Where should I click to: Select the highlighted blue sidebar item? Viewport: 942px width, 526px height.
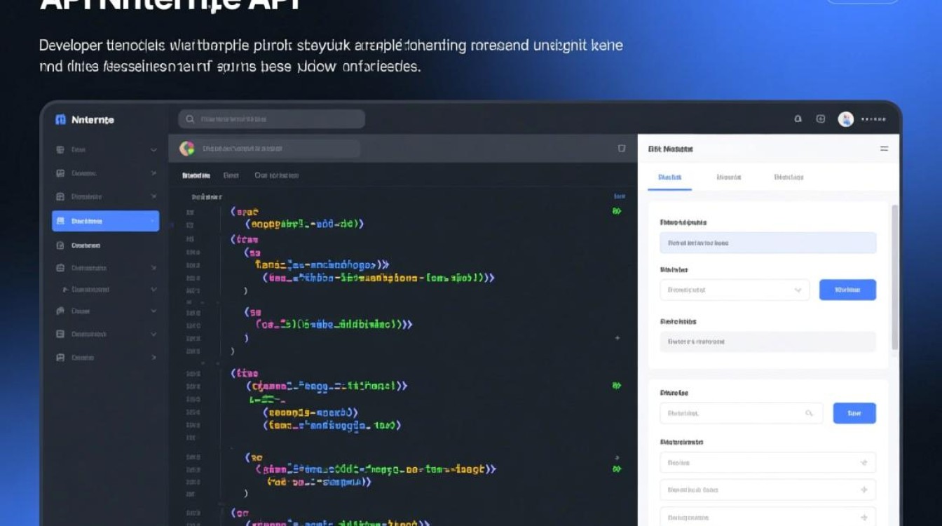(105, 221)
